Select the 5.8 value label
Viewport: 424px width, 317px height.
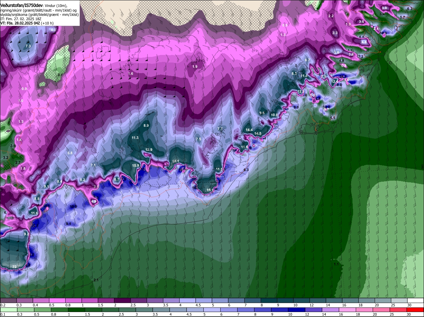tap(70, 153)
